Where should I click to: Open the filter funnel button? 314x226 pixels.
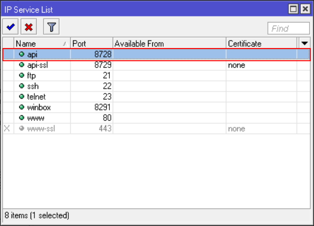pyautogui.click(x=51, y=26)
